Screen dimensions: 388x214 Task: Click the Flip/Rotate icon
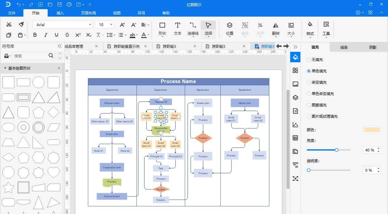276,28
